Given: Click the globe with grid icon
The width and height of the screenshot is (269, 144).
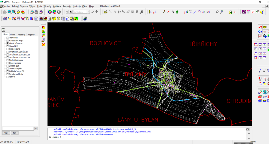Looking at the screenshot, I should (x=54, y=12).
